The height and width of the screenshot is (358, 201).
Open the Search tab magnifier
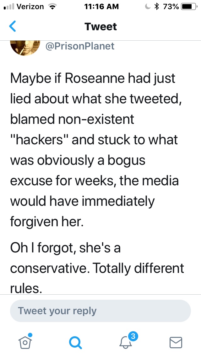75,342
